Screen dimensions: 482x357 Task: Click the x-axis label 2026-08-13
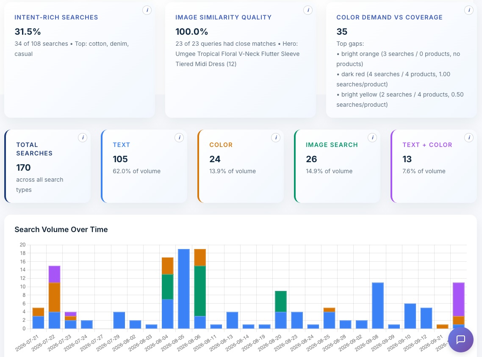[221, 343]
